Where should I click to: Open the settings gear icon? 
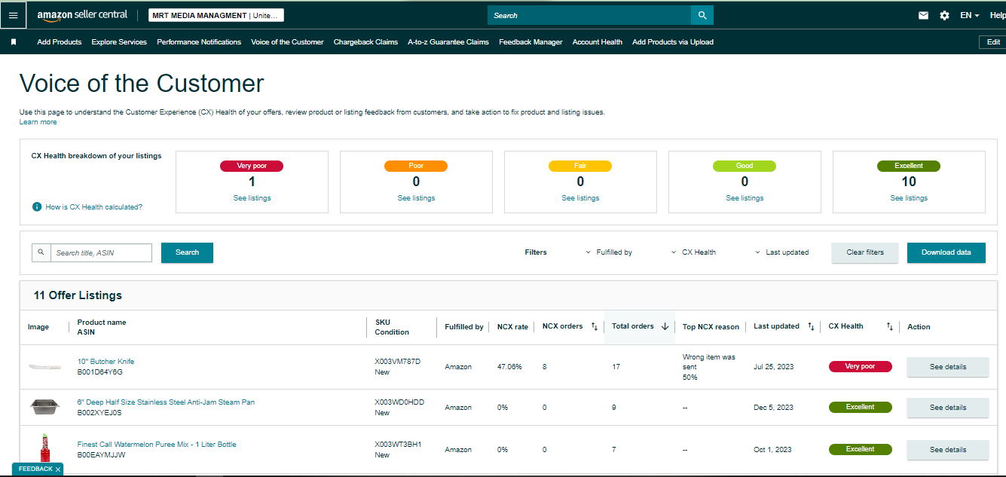click(944, 15)
